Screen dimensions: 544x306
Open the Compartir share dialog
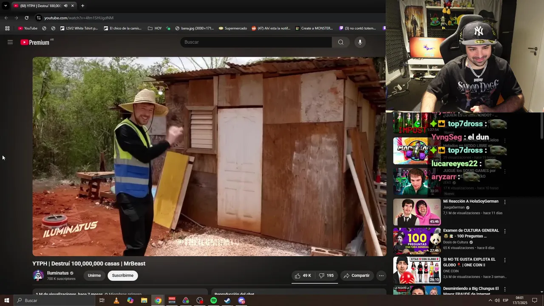357,275
